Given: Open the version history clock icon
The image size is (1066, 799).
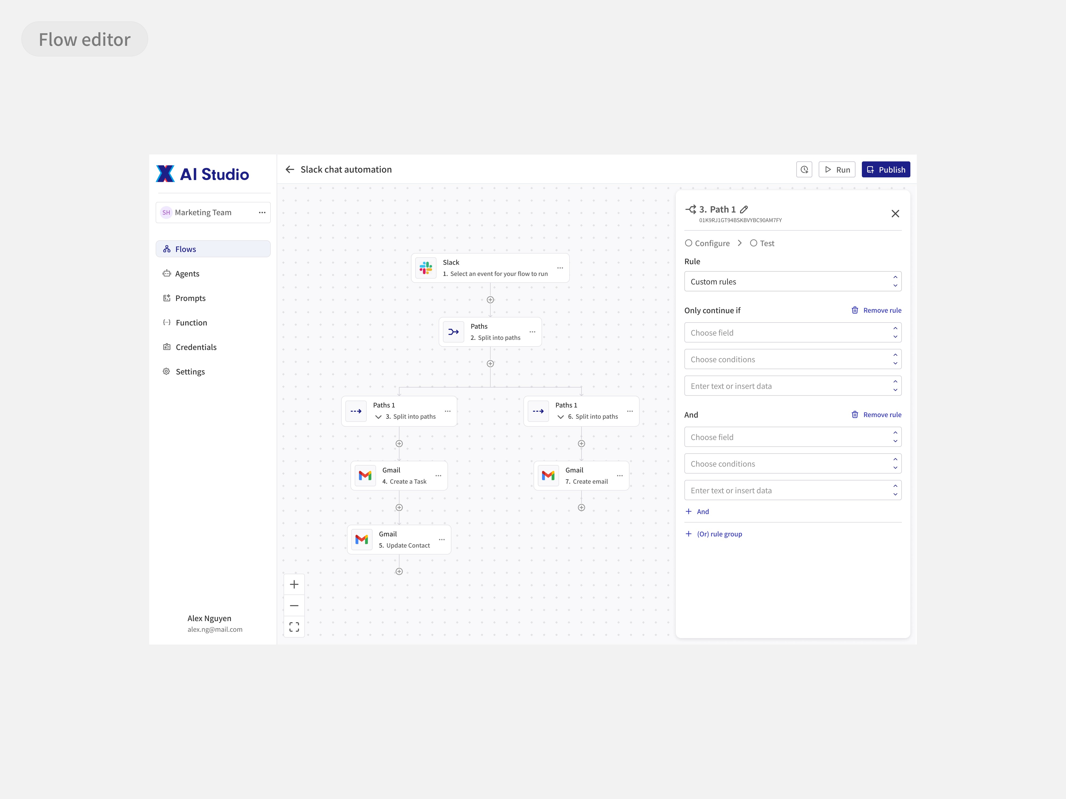Looking at the screenshot, I should click(x=804, y=170).
